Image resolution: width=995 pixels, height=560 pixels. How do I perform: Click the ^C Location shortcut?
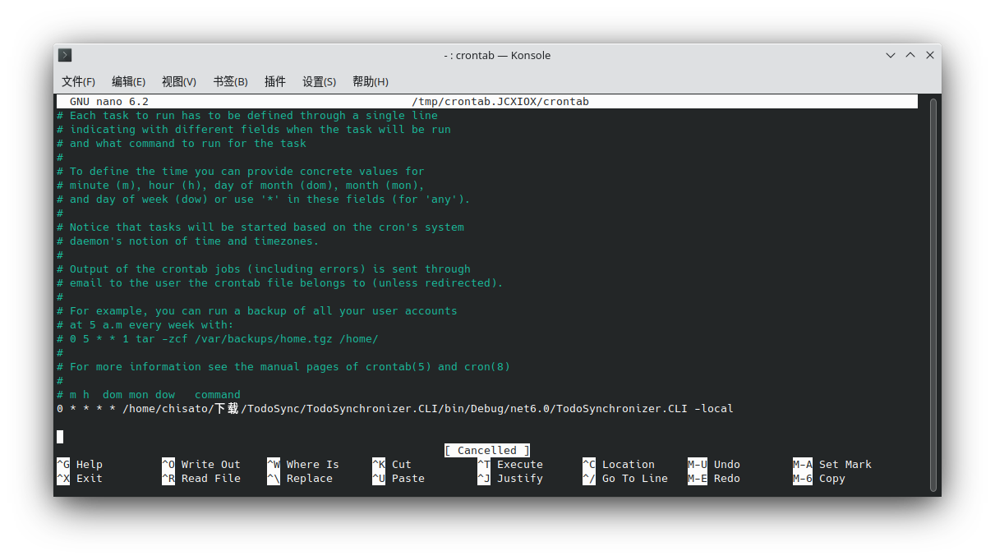pos(619,465)
